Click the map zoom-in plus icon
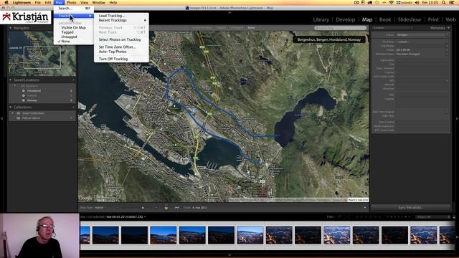Screen dimensions: 459x258 click(x=156, y=208)
